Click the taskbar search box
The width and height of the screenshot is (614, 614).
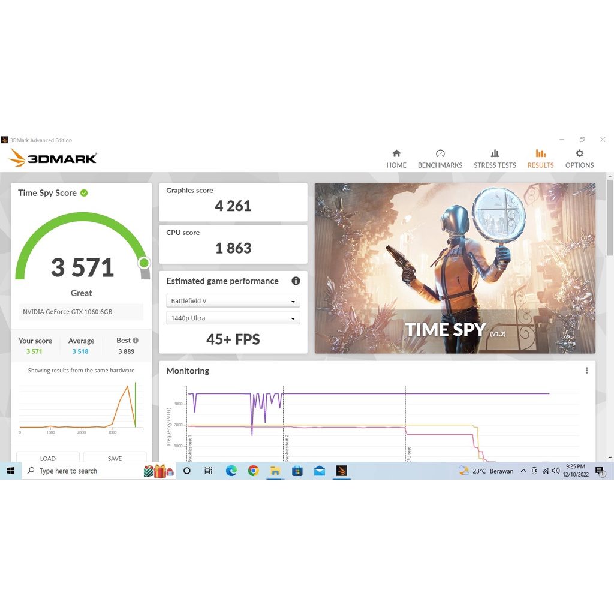click(99, 471)
